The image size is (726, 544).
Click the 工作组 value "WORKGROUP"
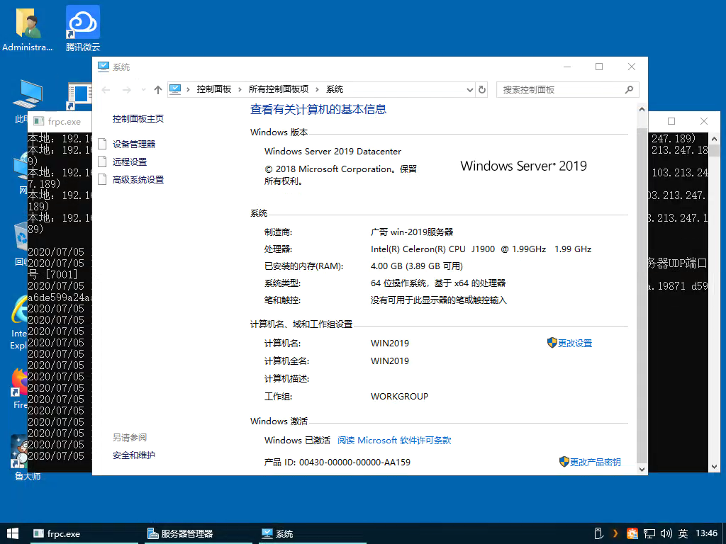tap(400, 397)
